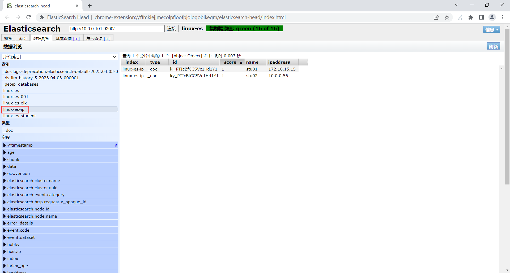Click the browser address bar URL
510x273 pixels.
click(190, 17)
